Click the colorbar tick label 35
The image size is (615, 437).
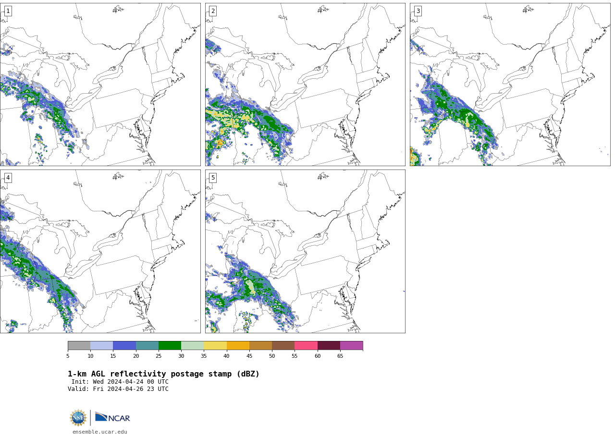[204, 356]
